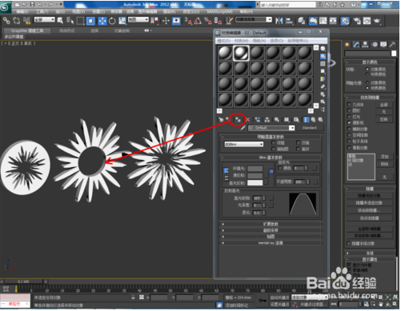Toggle the Angle Snap tool
The image size is (401, 311).
198,21
